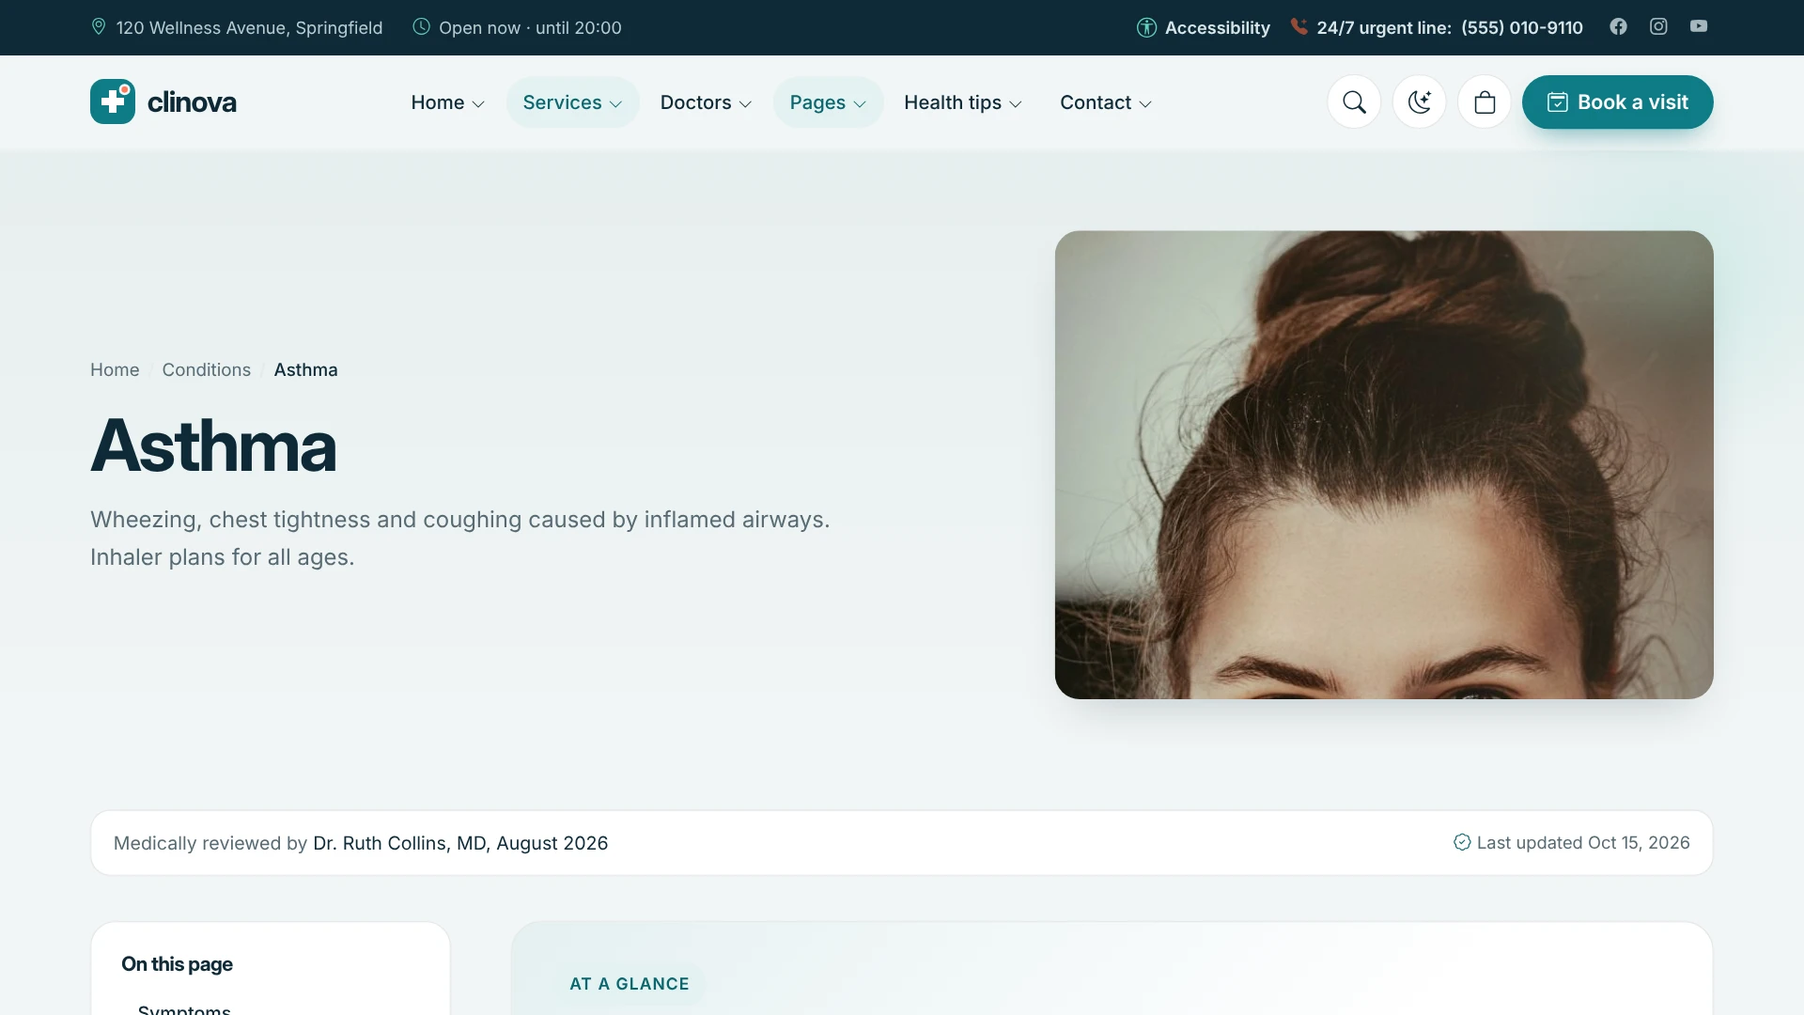Click the On this page heading
This screenshot has width=1804, height=1015.
(x=177, y=963)
